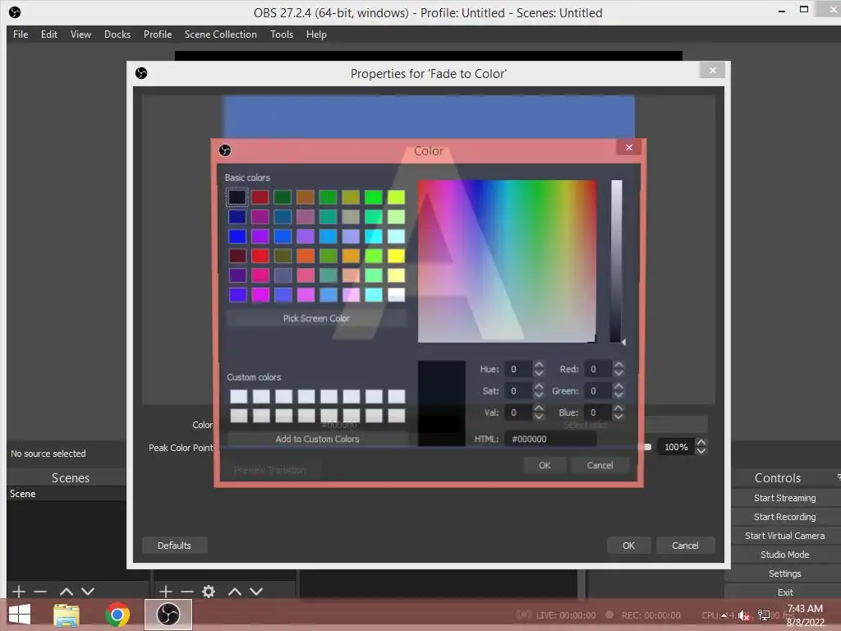
Task: Click the Red value input field
Action: pyautogui.click(x=599, y=369)
